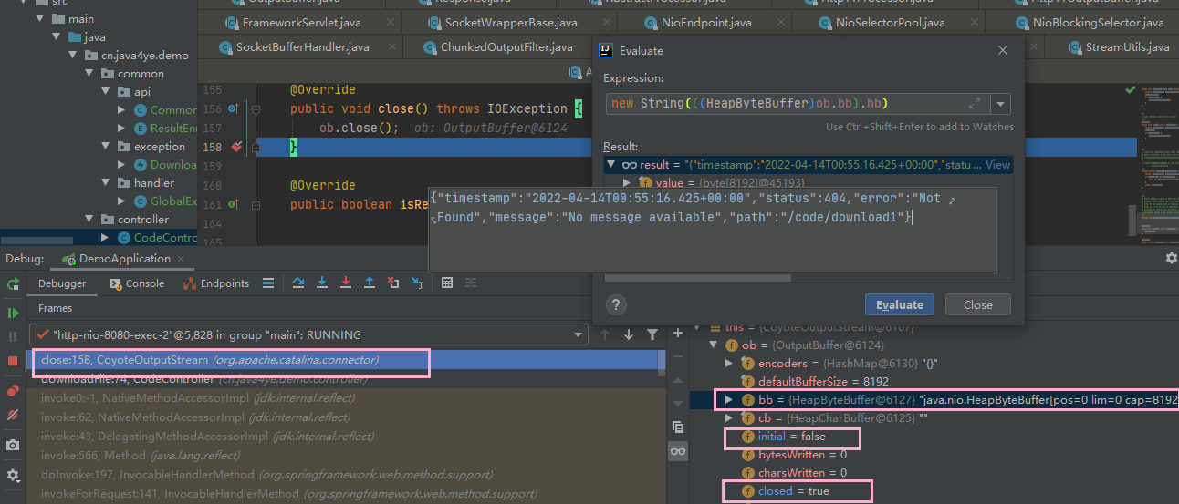The height and width of the screenshot is (504, 1179).
Task: Select the initial = false variable
Action: coord(783,437)
